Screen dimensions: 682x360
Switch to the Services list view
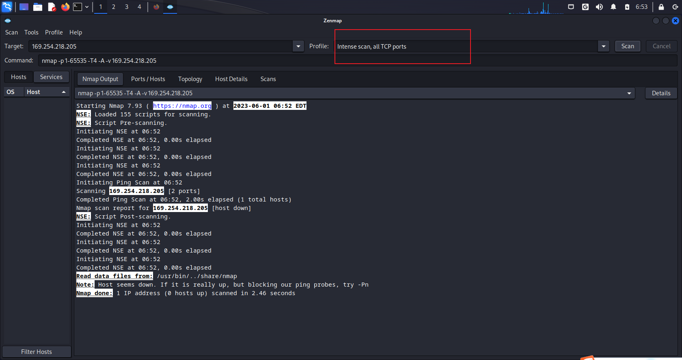pyautogui.click(x=51, y=77)
